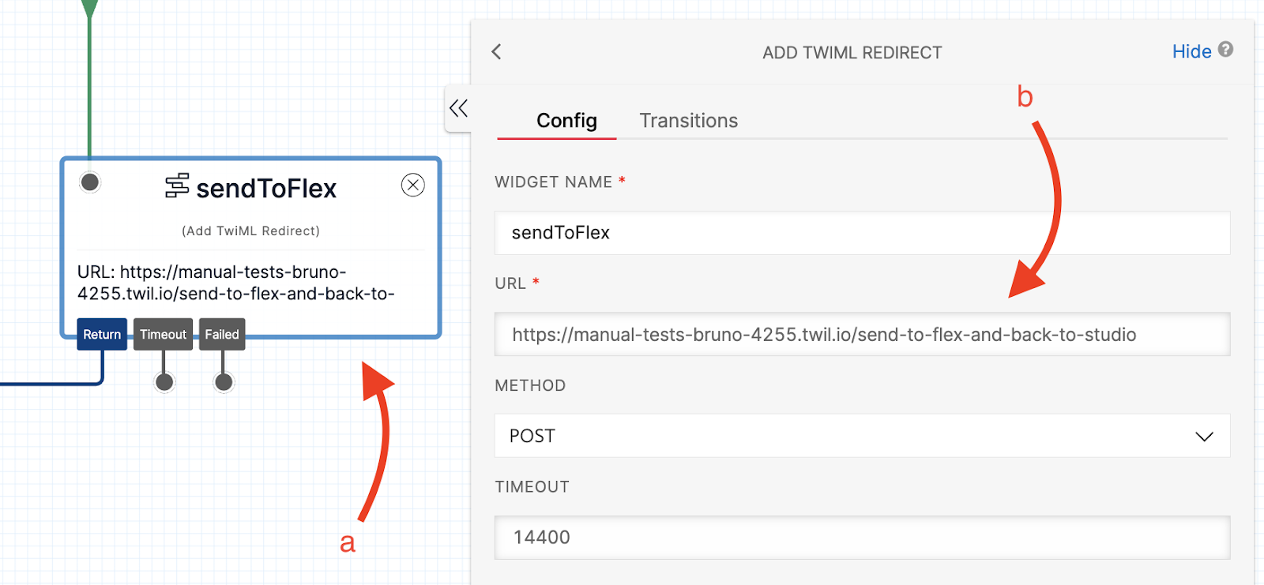Switch to the Transitions tab
This screenshot has height=585, width=1264.
click(688, 121)
